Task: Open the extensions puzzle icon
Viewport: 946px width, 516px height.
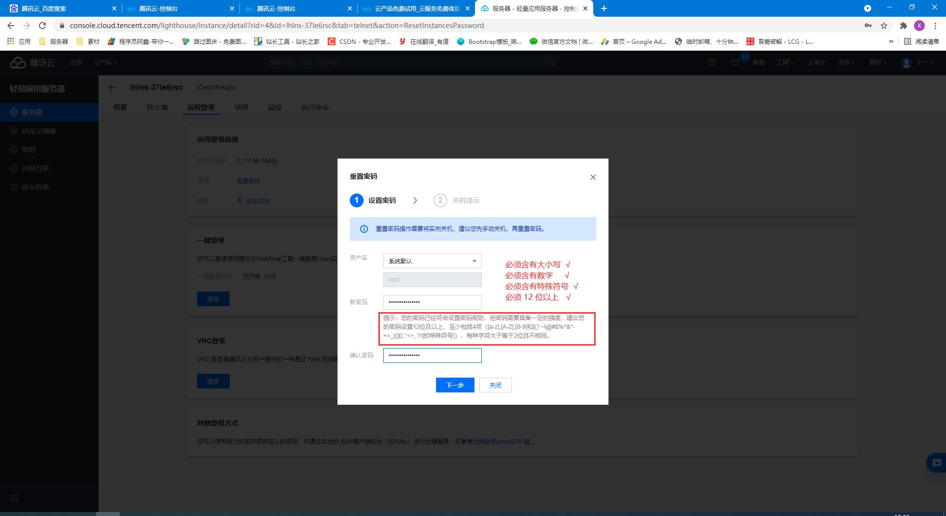Action: coord(903,26)
